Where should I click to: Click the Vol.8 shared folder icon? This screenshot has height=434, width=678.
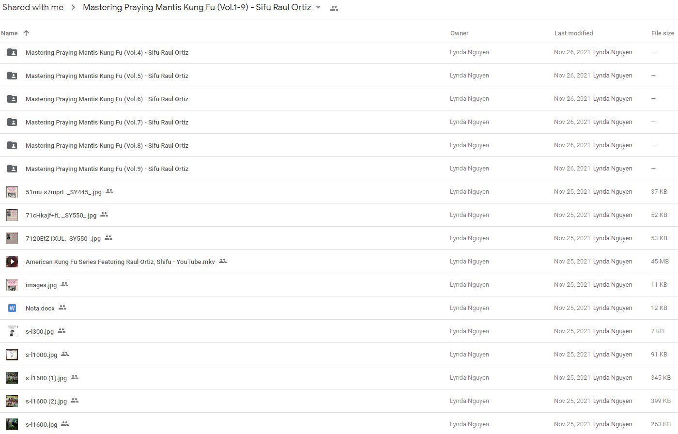pyautogui.click(x=12, y=145)
